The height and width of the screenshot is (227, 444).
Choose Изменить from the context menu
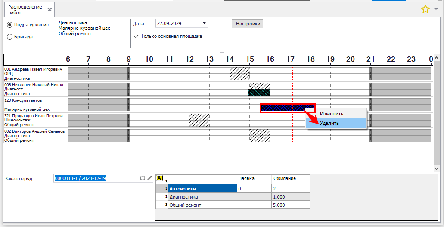click(331, 114)
